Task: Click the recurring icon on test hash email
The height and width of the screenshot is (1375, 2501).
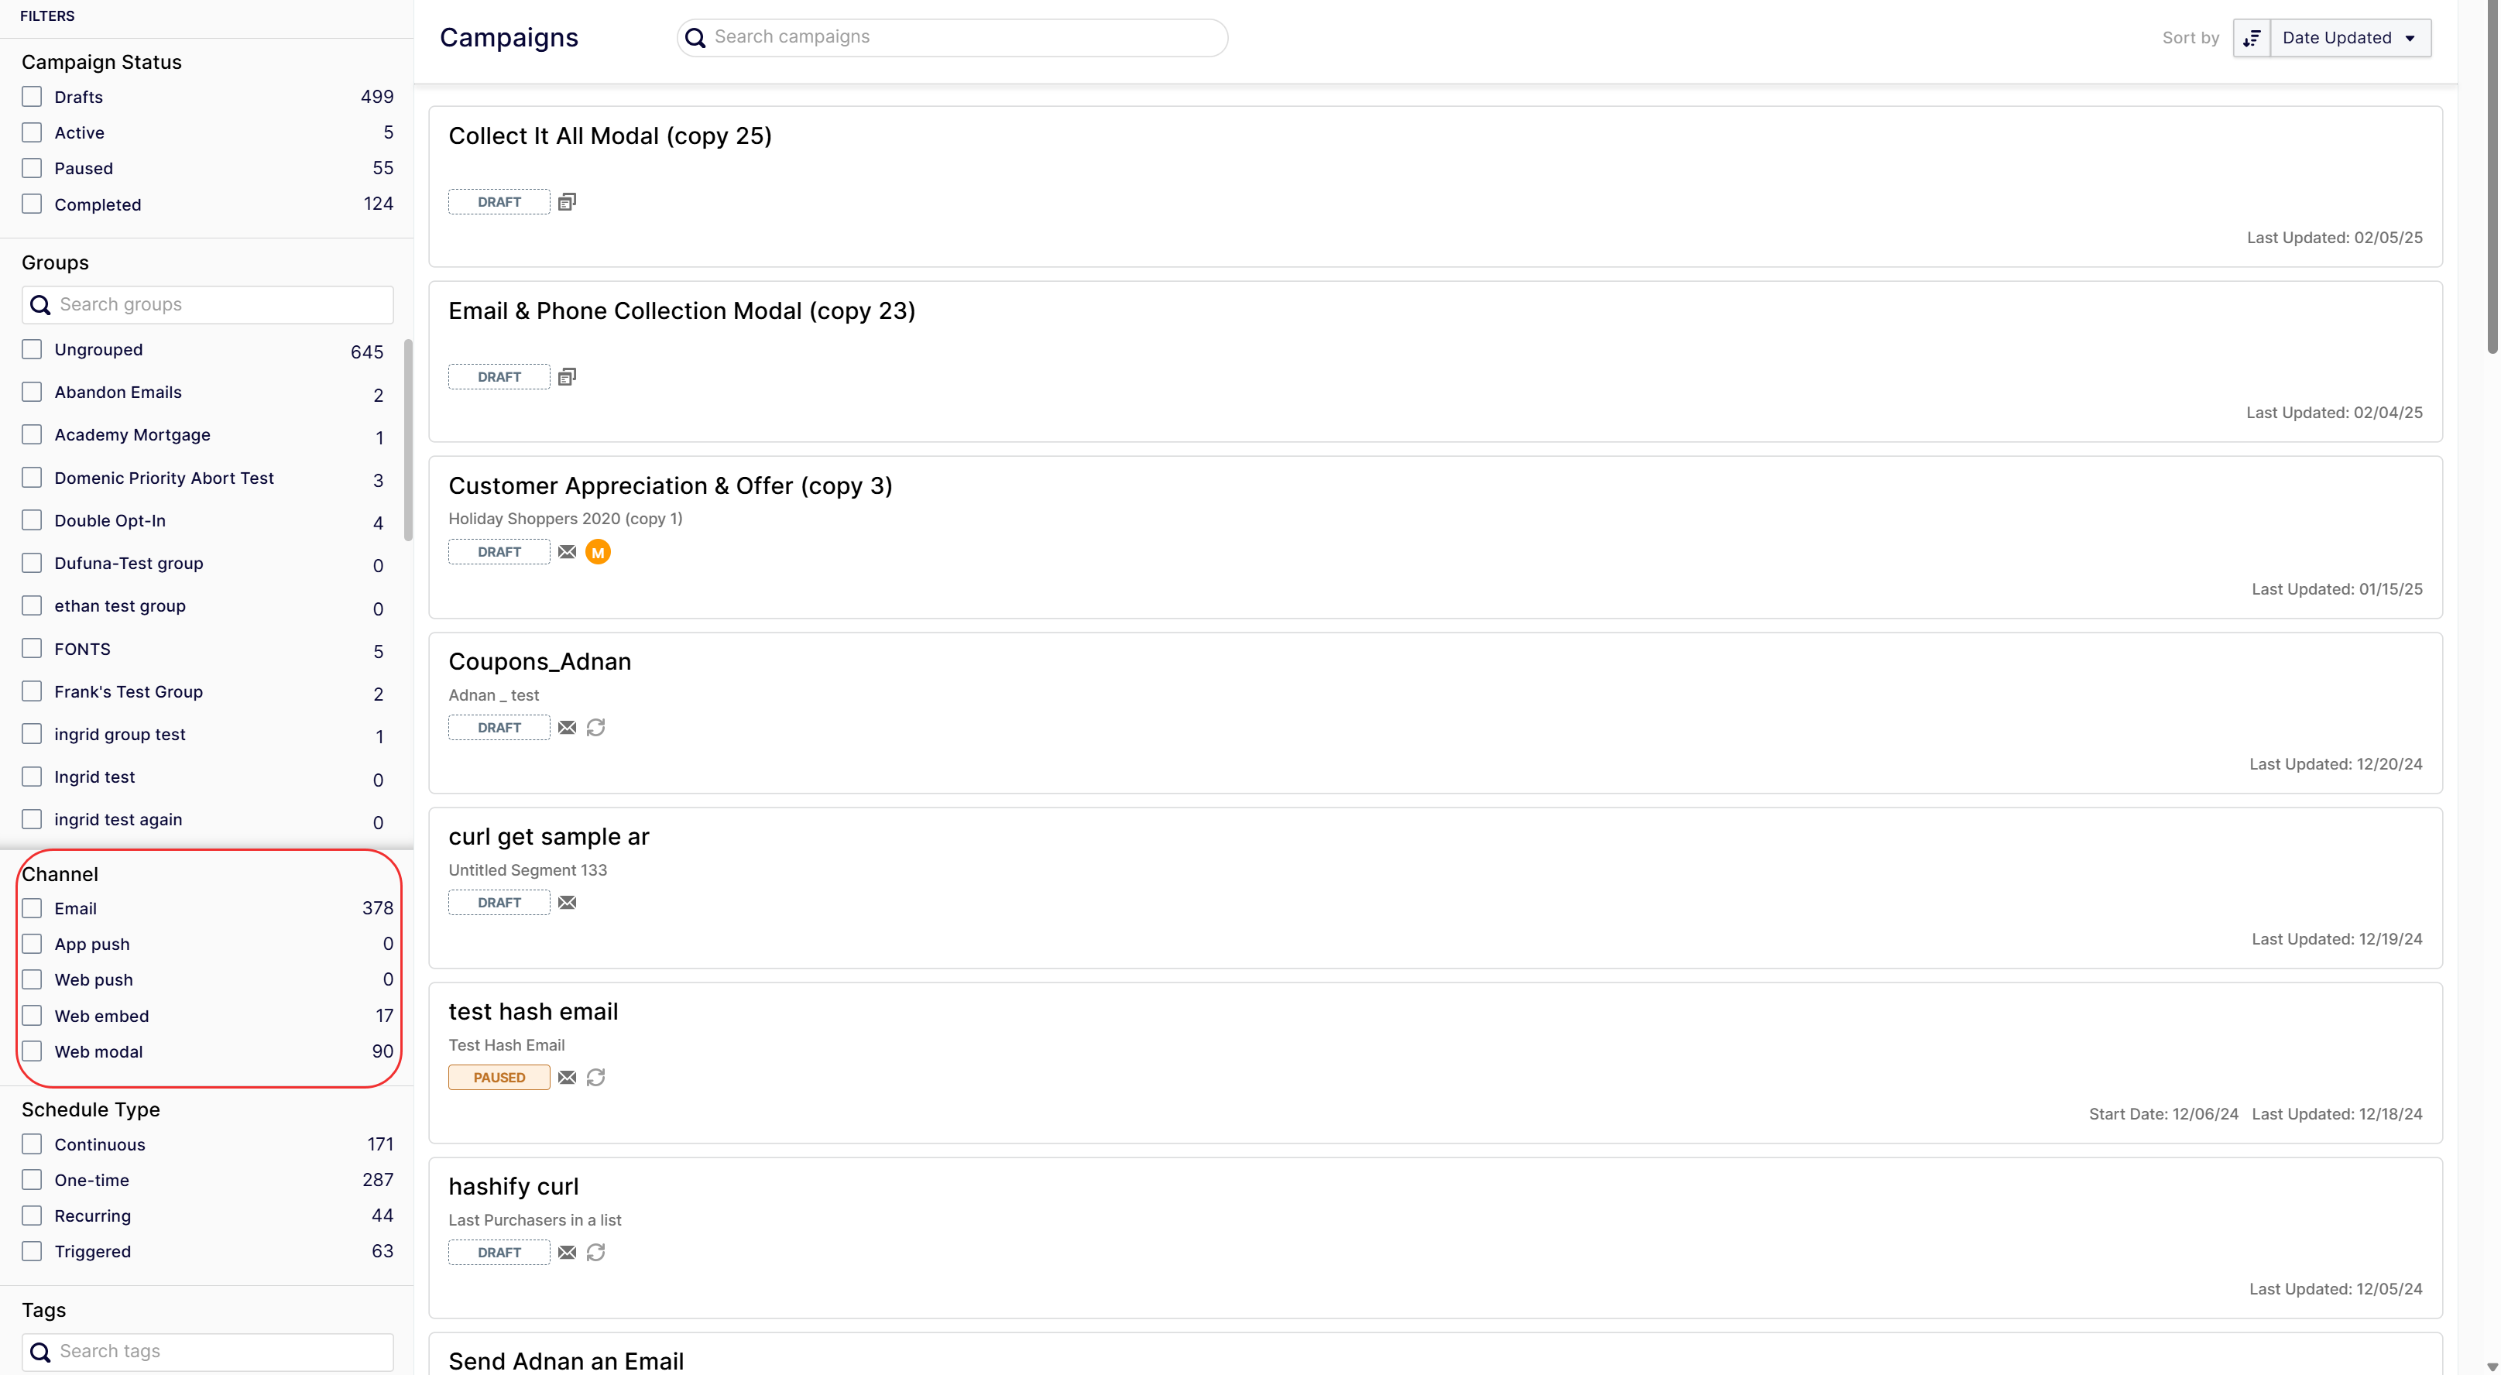Action: tap(596, 1078)
